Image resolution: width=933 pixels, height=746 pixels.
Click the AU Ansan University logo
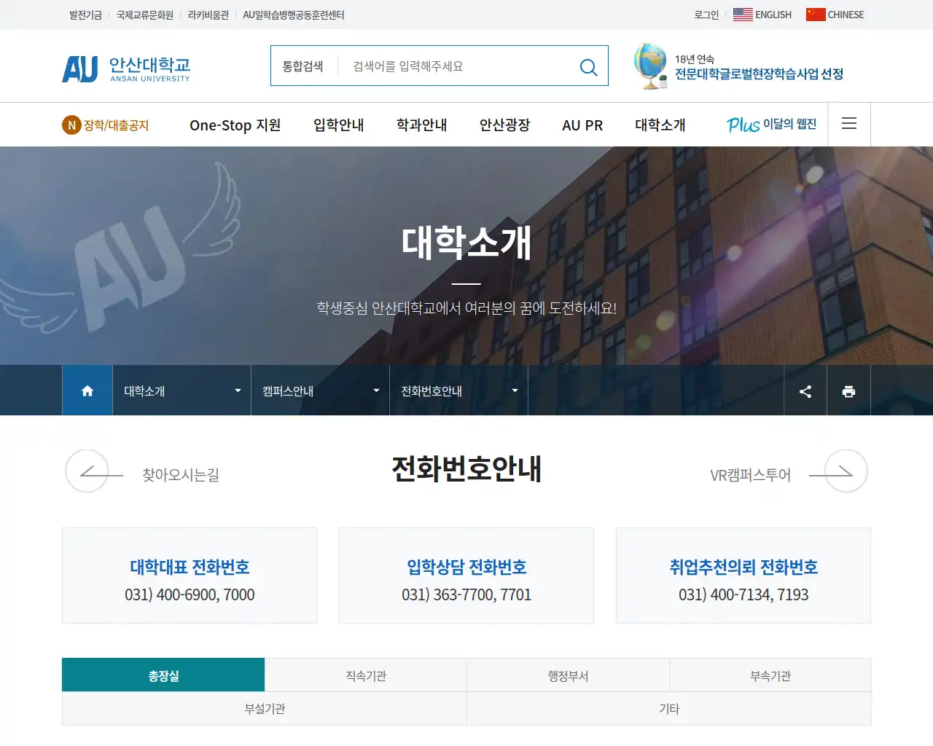click(125, 66)
